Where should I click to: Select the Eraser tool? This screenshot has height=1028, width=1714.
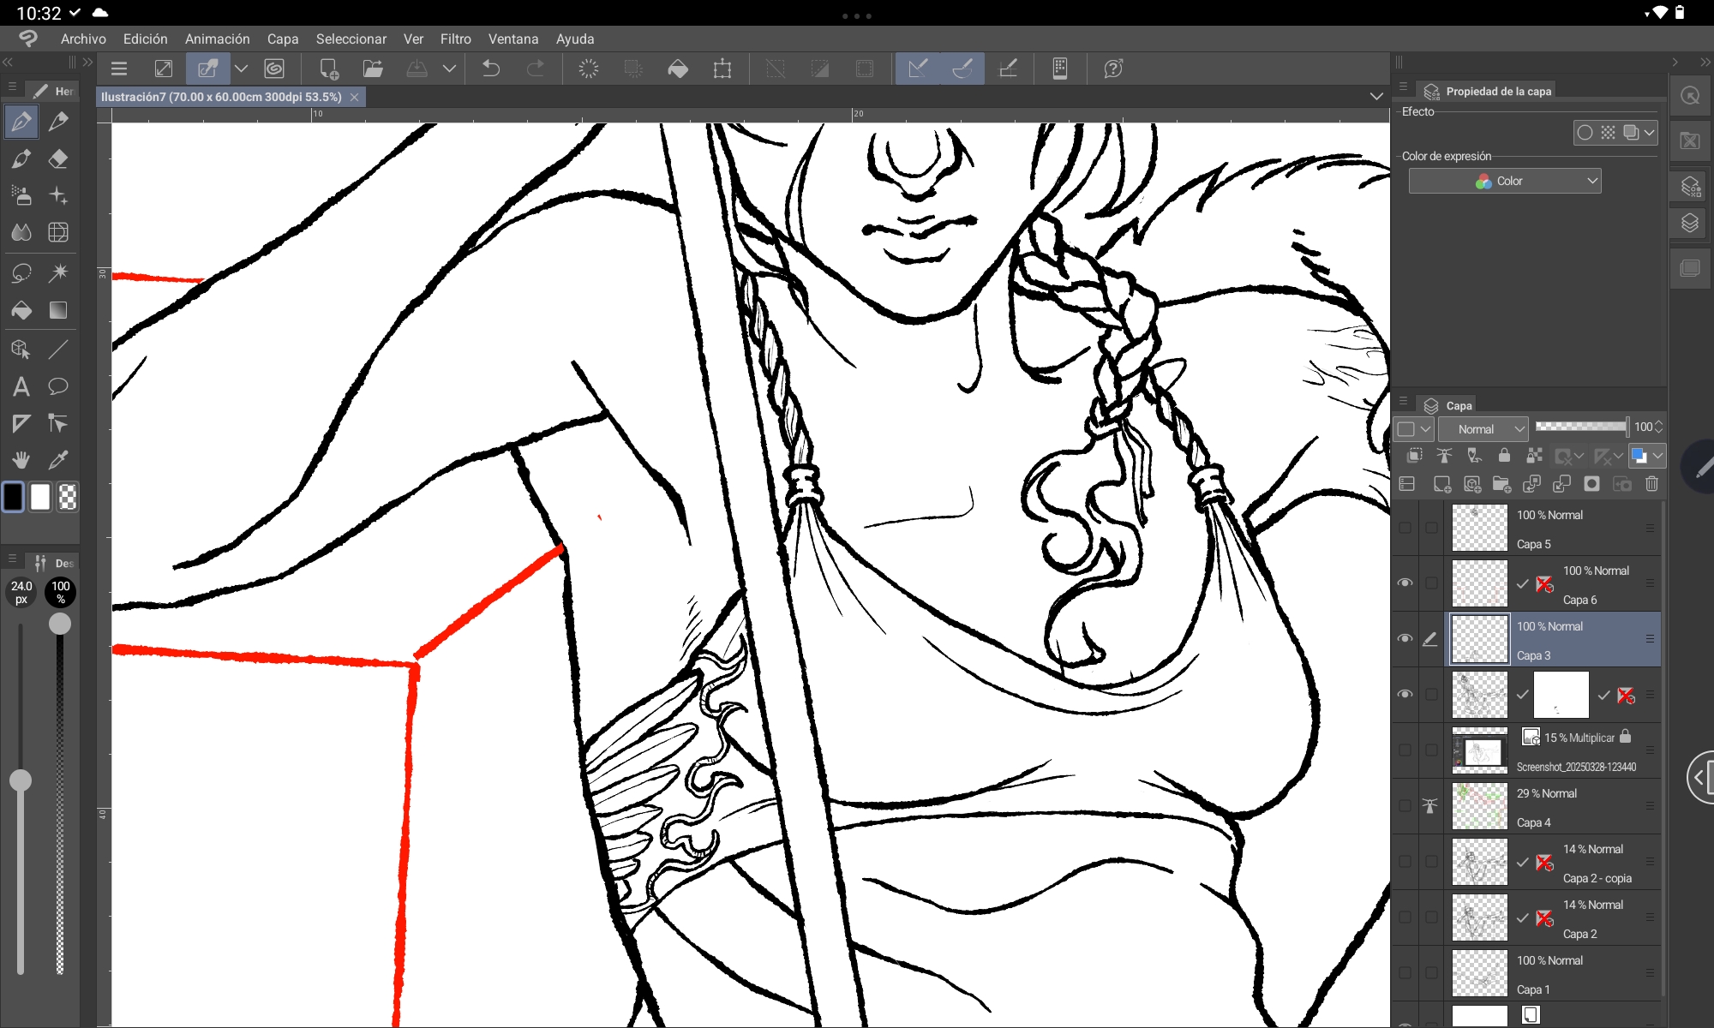58,159
